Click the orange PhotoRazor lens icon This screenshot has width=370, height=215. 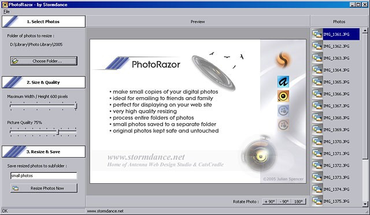283,96
